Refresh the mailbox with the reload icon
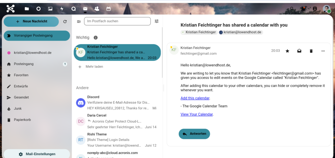335x158 pixels. click(65, 22)
